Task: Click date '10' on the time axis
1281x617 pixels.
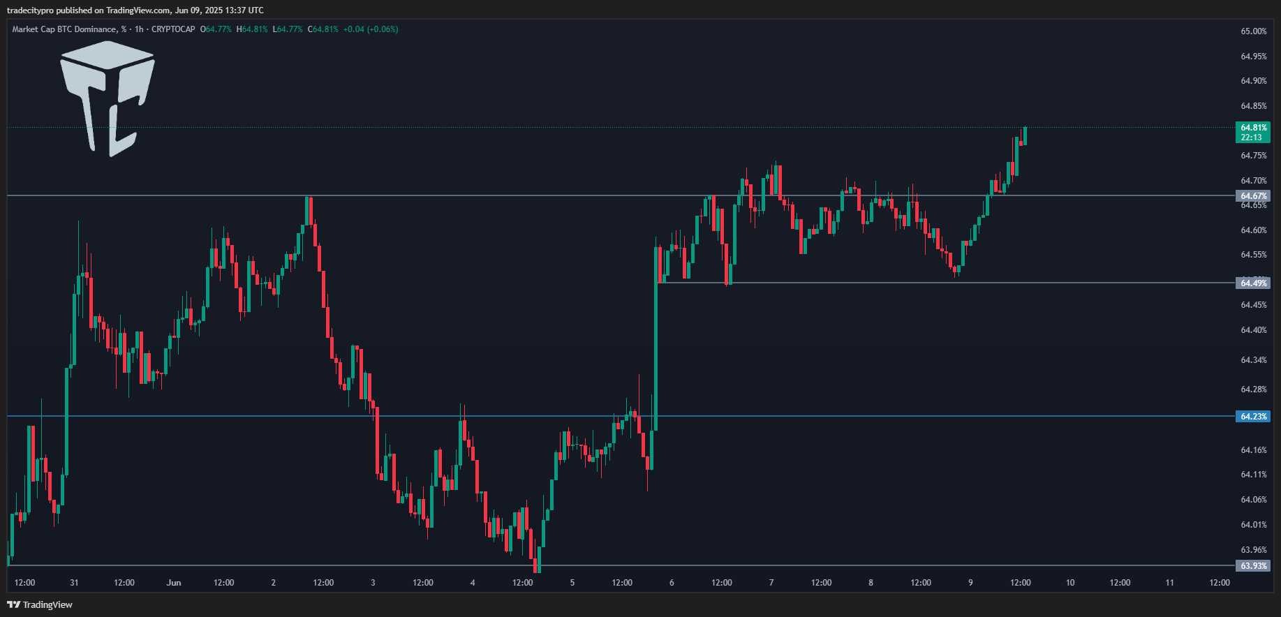Action: coord(1070,583)
